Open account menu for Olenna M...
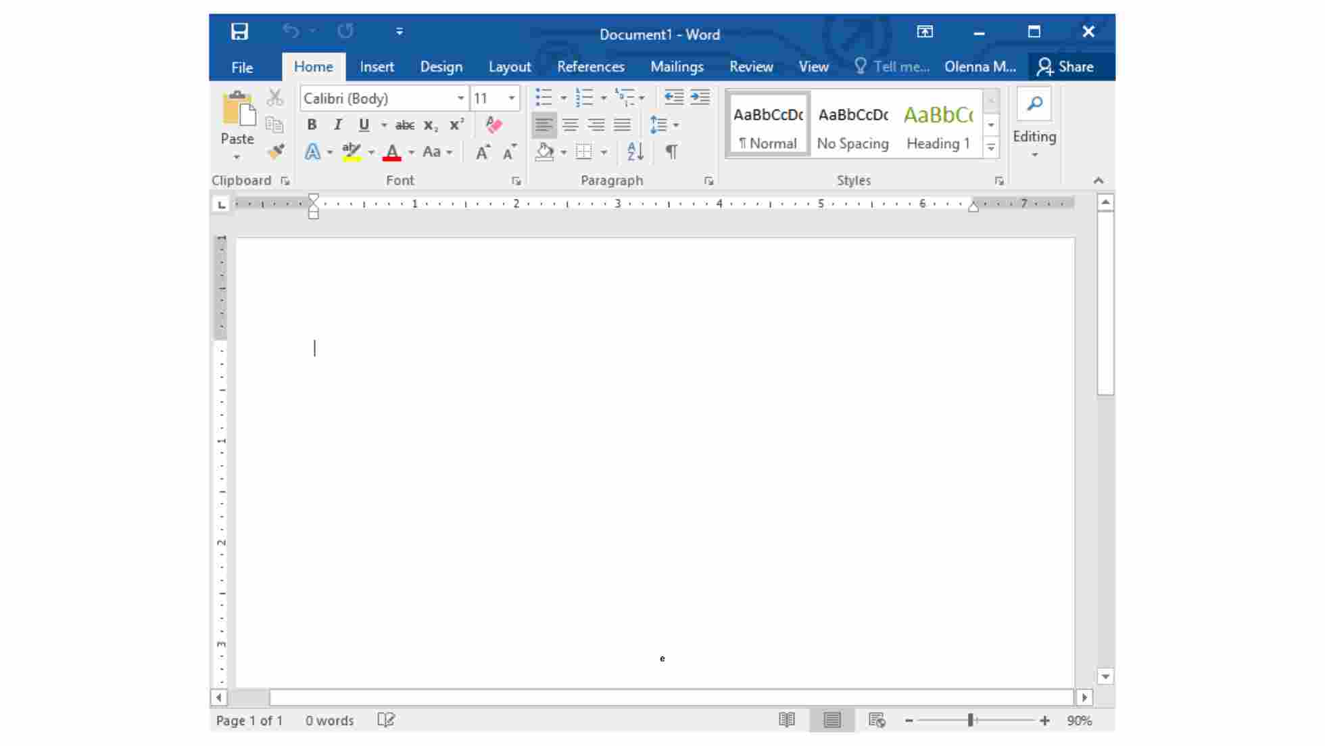The width and height of the screenshot is (1325, 746). pyautogui.click(x=980, y=67)
